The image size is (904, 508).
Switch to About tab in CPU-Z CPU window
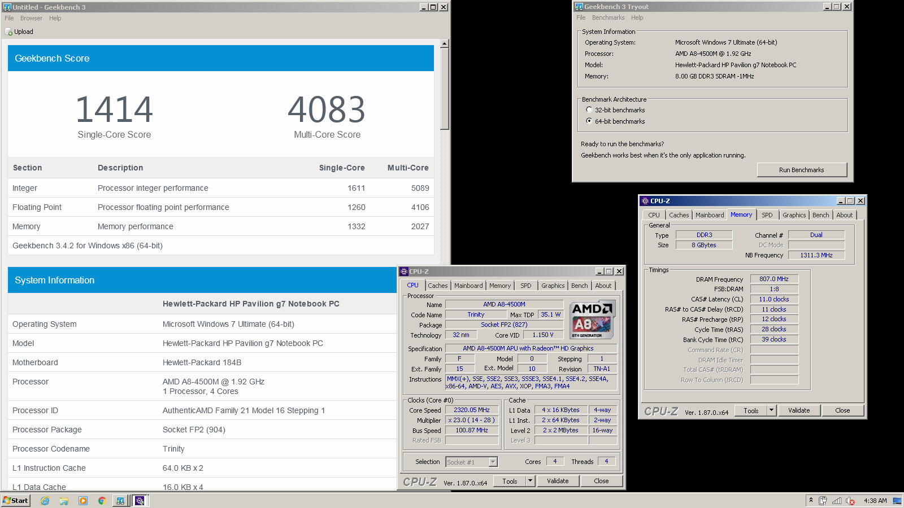[603, 286]
